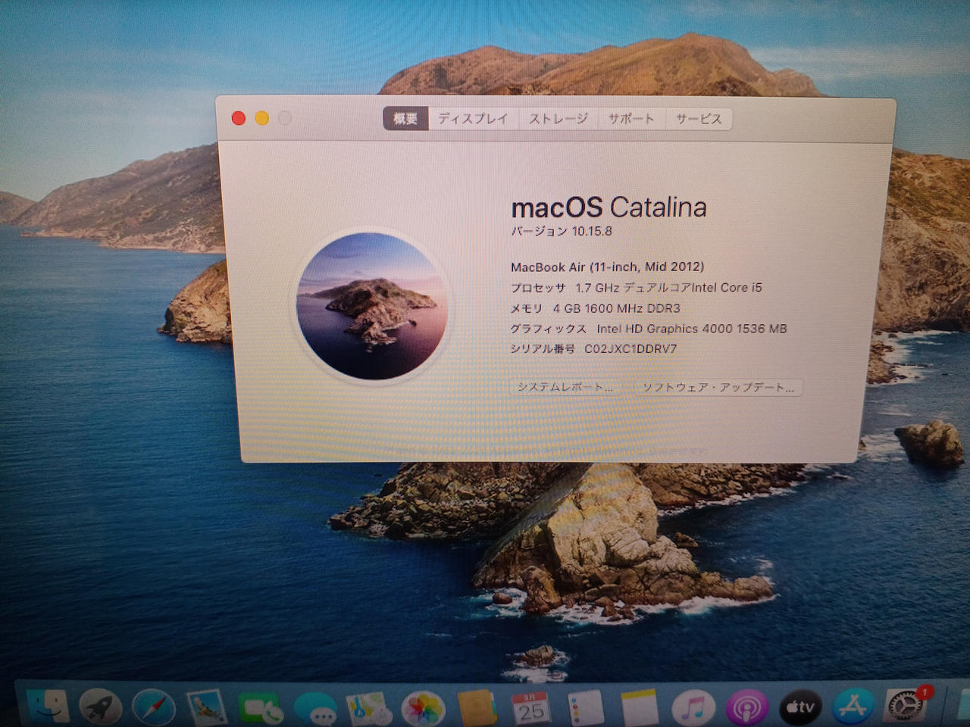
Task: Click the システムレポート button
Action: point(565,387)
